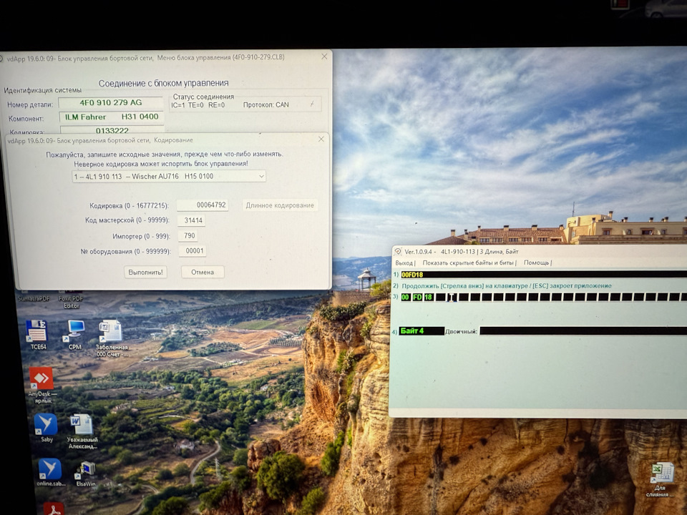The width and height of the screenshot is (687, 515).
Task: Close the Меню блока управления window
Action: coord(324,57)
